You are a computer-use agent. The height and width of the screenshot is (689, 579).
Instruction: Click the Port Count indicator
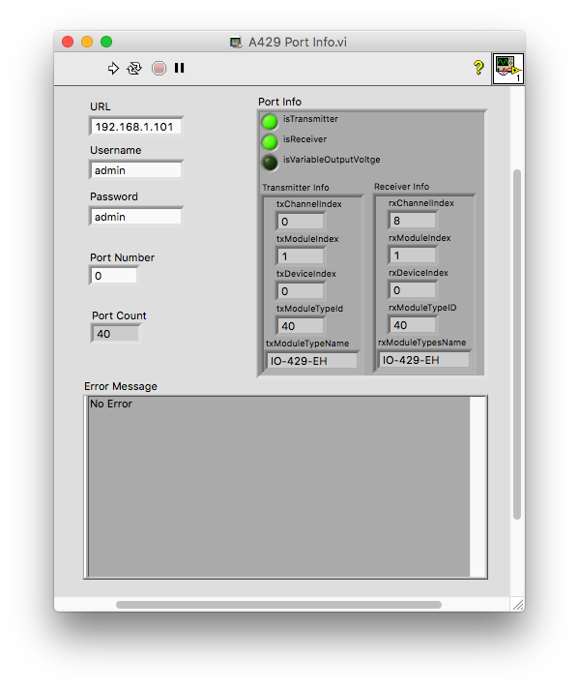[115, 334]
